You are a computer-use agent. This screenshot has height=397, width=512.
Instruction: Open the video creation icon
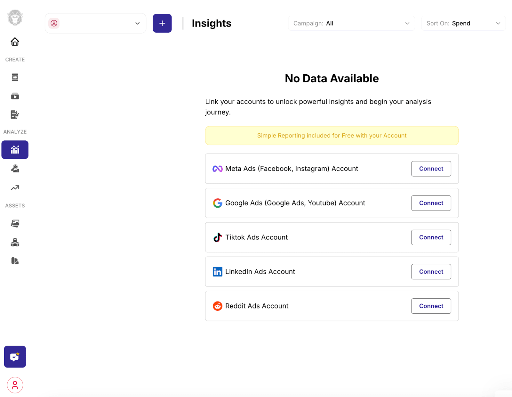coord(15,96)
